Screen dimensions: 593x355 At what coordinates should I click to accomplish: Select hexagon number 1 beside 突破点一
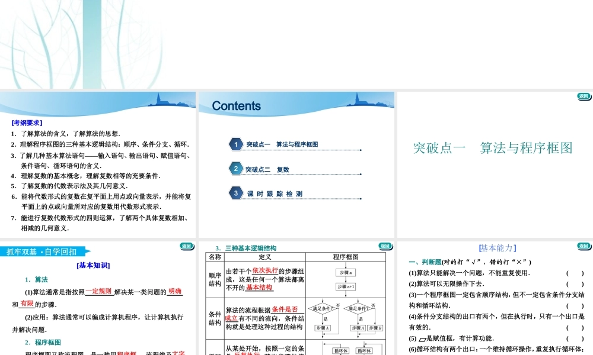(x=236, y=144)
